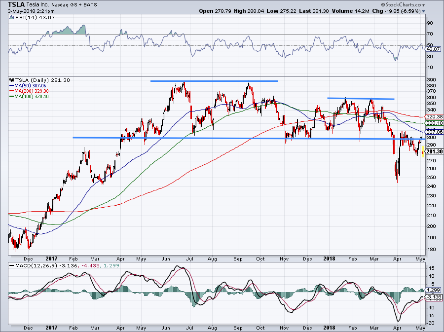444x332 pixels.
Task: Click the Sep label under the price panel
Action: click(x=238, y=258)
